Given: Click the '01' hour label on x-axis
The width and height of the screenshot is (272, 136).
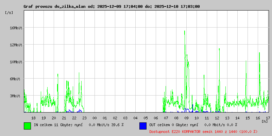Looking at the screenshot, I should tap(105, 118).
